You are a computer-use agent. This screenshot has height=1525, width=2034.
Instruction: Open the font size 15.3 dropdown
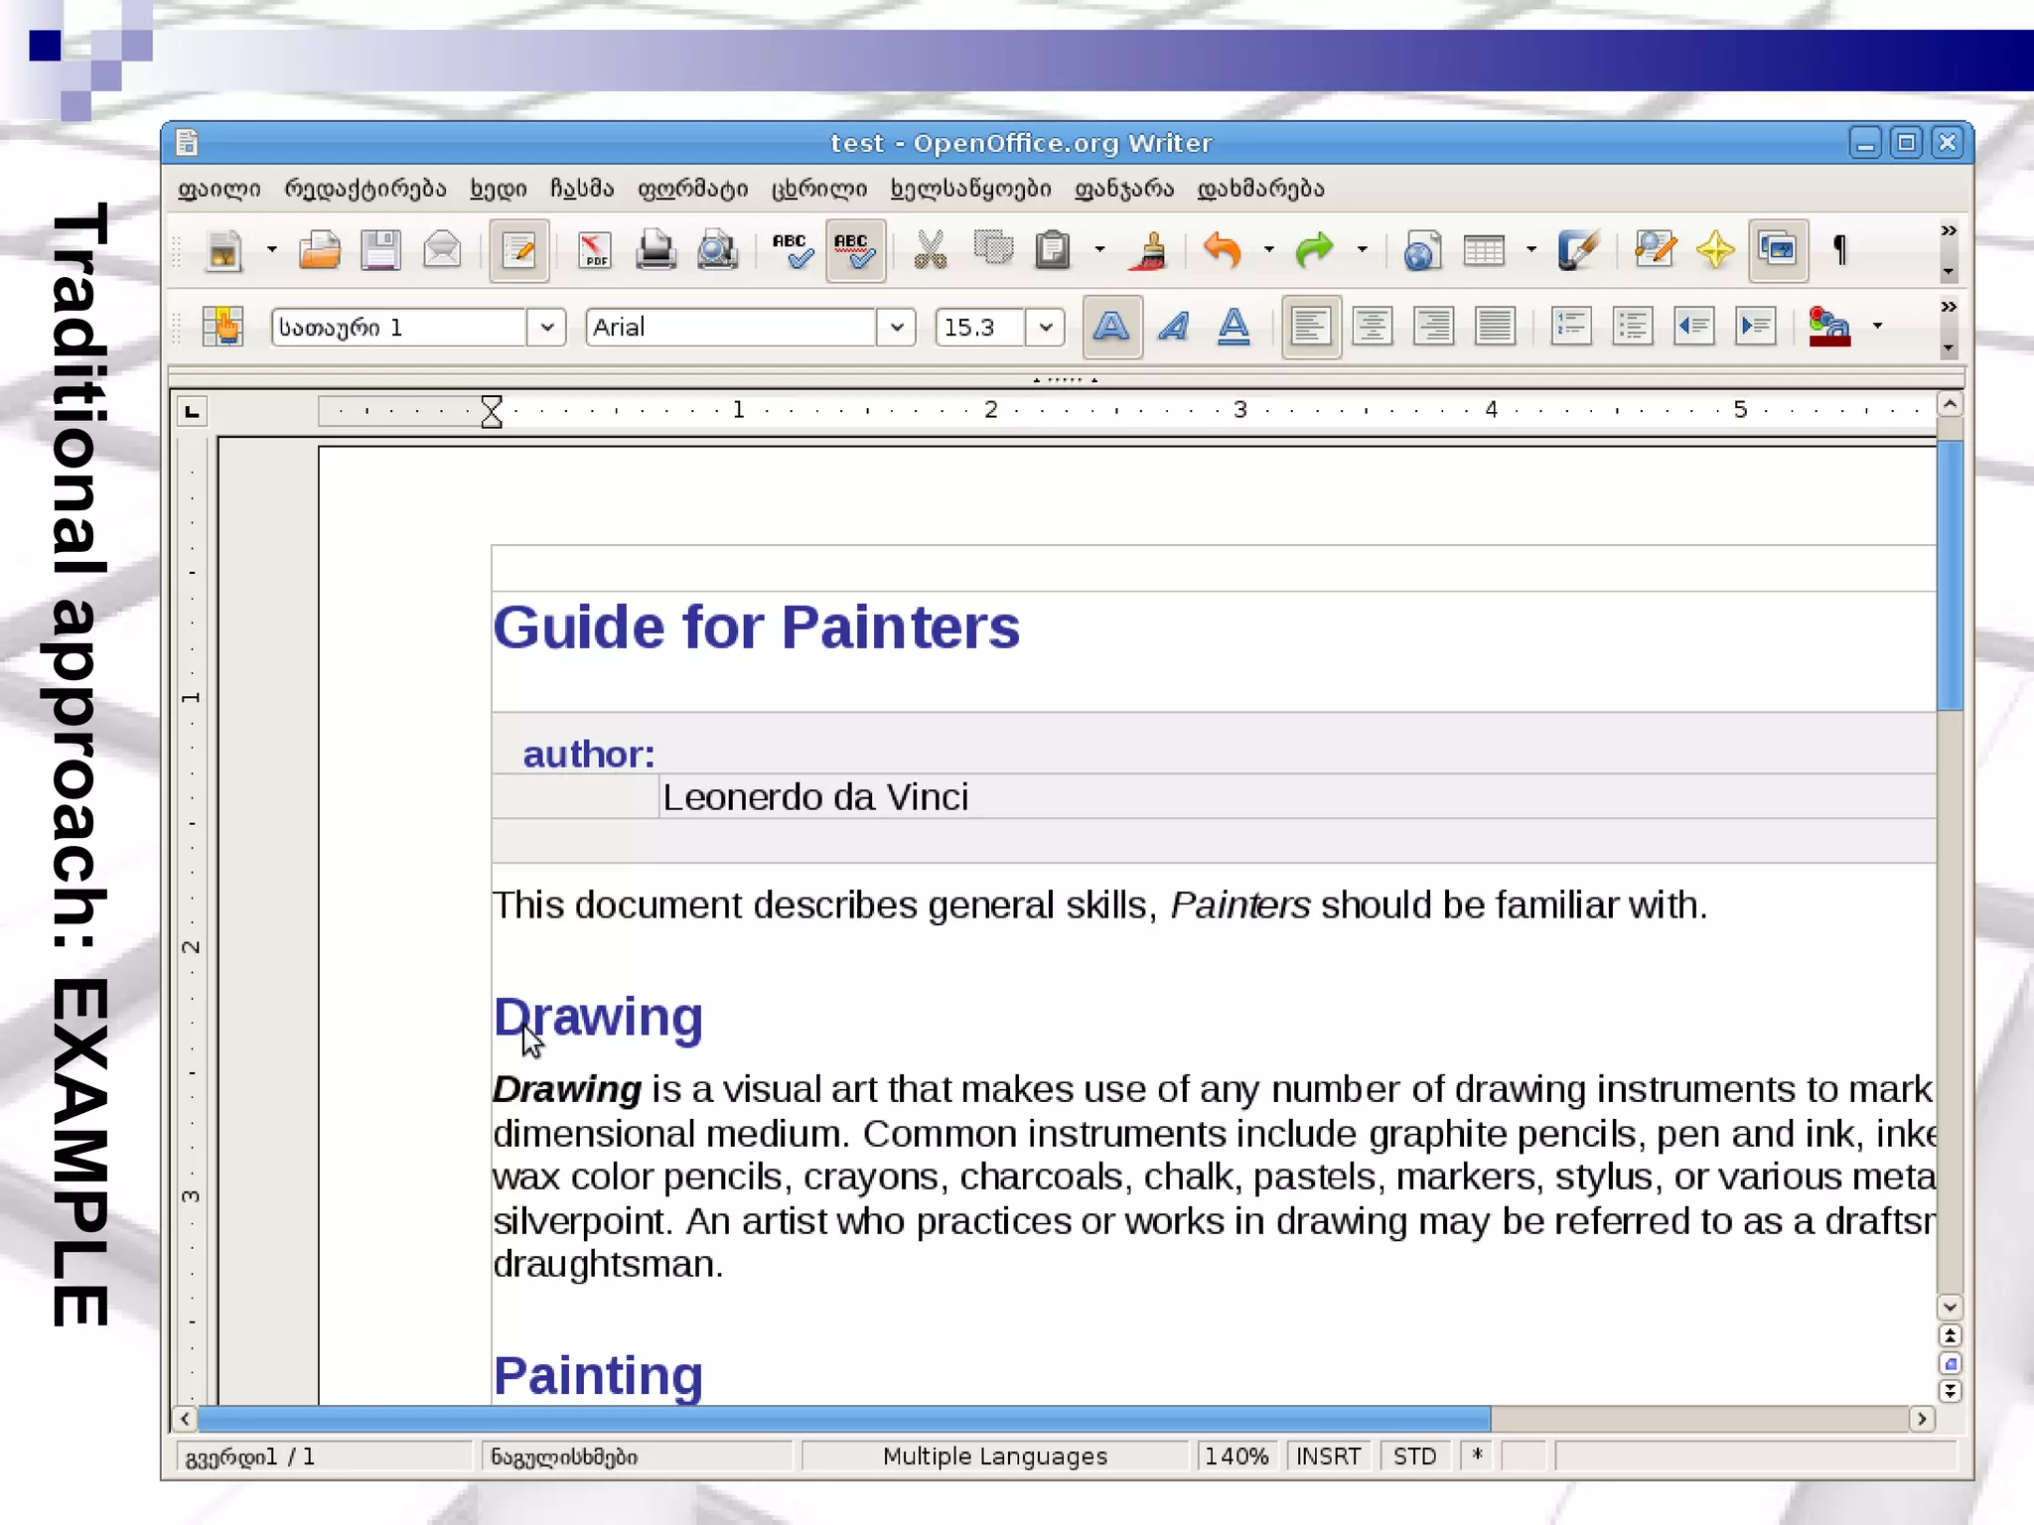(x=1045, y=327)
